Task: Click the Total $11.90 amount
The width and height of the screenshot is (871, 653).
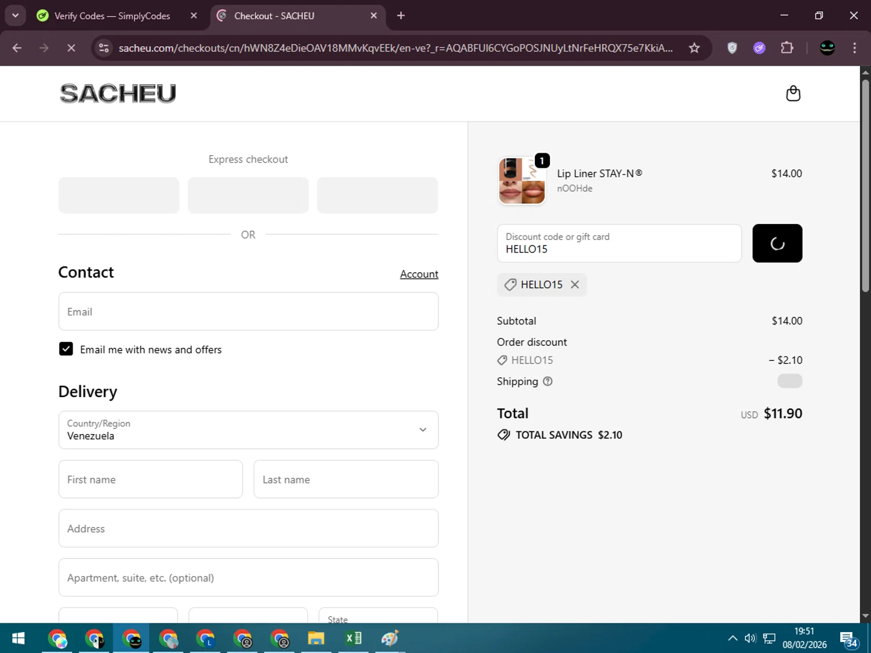Action: point(783,413)
